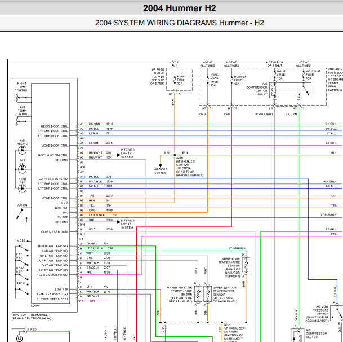
Task: Click the 'A/C ON' switch label
Action: (23, 205)
